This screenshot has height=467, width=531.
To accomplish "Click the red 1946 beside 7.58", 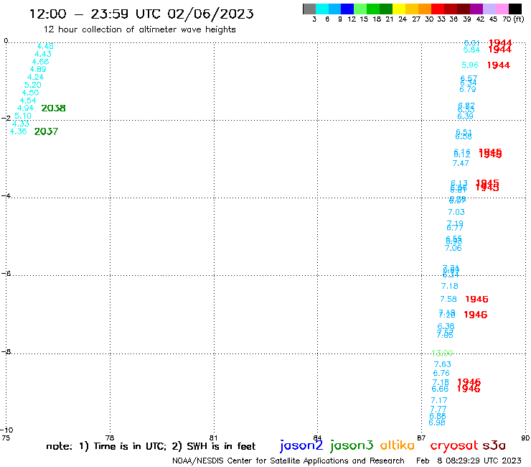I will click(476, 299).
